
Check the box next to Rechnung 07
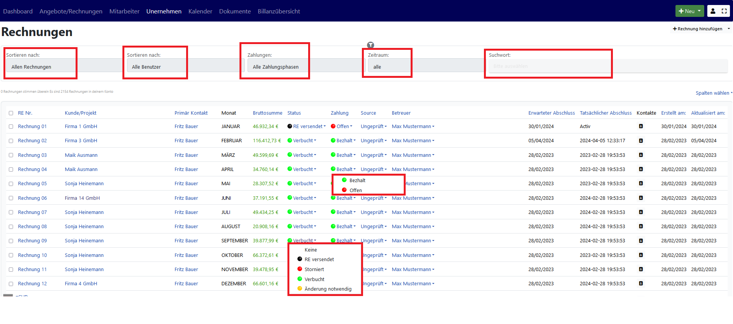[11, 212]
